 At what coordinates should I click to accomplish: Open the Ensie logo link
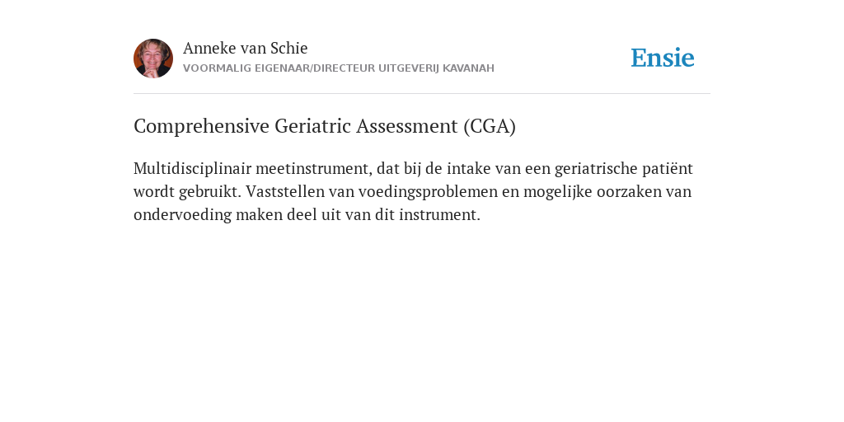pos(663,58)
